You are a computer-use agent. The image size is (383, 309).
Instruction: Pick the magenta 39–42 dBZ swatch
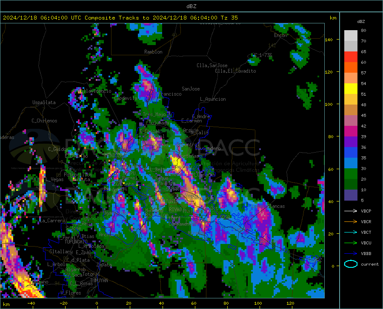351,131
